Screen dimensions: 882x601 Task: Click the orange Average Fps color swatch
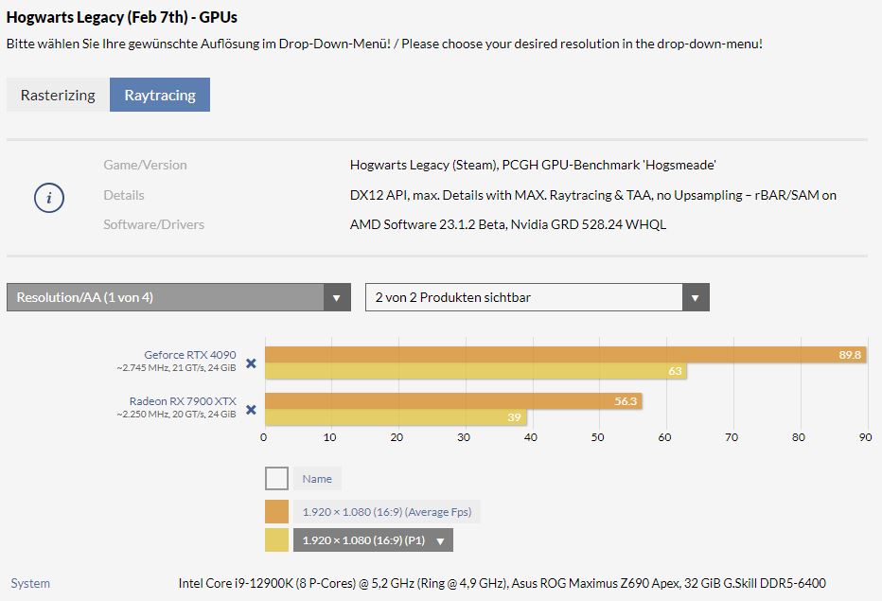point(276,511)
